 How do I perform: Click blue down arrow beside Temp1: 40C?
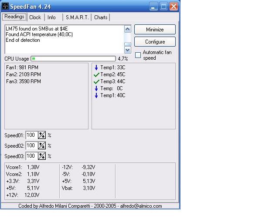(96, 95)
